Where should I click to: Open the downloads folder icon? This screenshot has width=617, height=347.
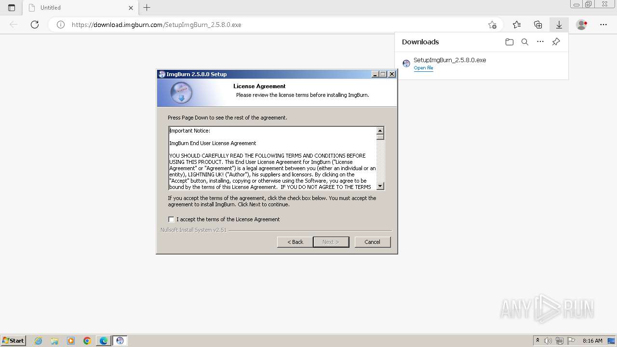(510, 42)
